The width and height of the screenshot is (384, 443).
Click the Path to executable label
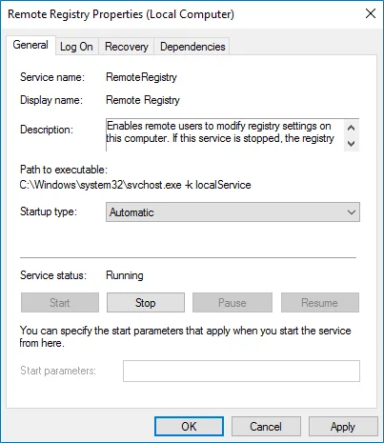64,170
